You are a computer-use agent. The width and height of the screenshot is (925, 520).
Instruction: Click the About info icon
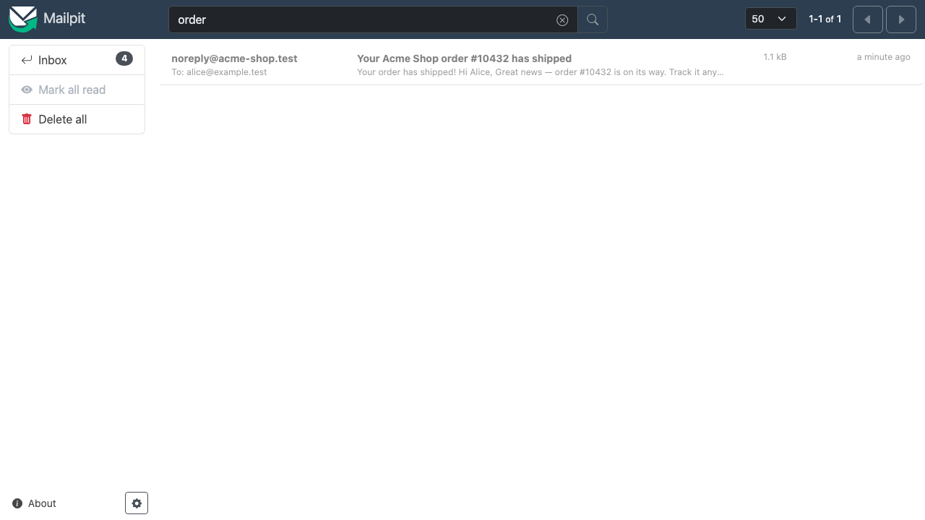coord(17,503)
